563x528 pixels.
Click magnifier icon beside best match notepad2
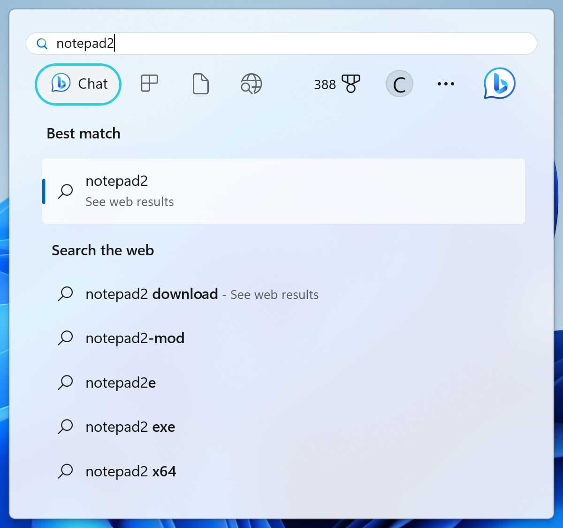tap(66, 191)
